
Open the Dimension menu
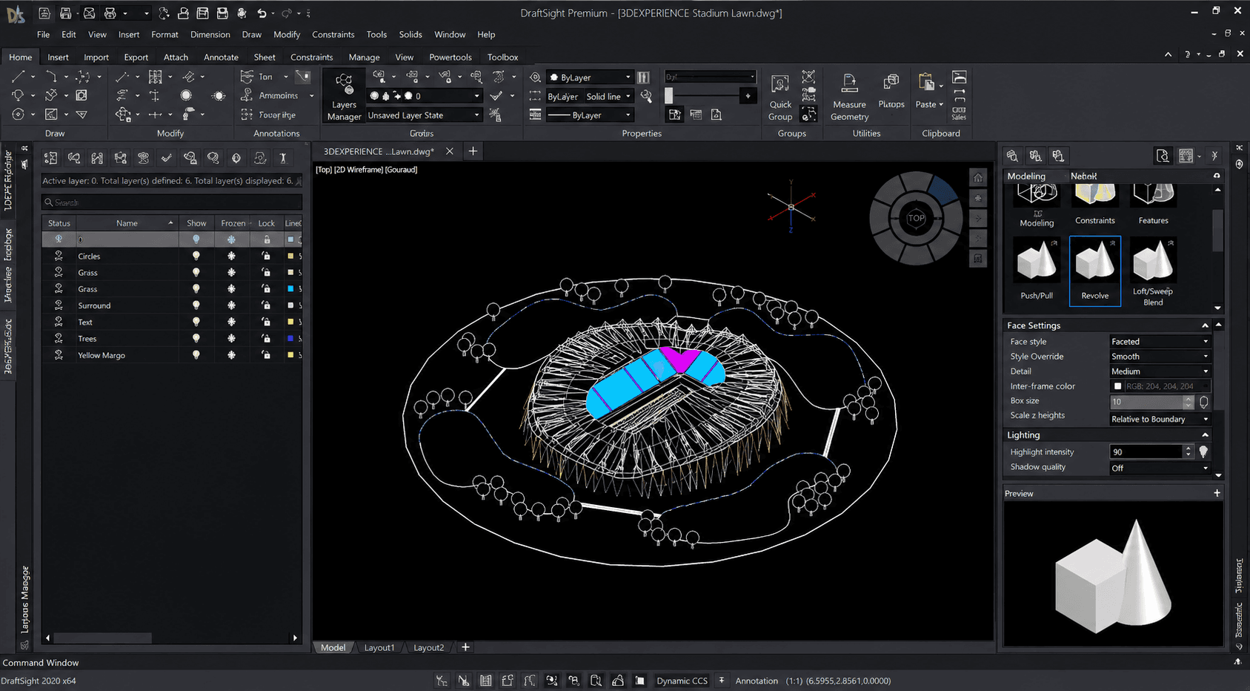[x=210, y=34]
